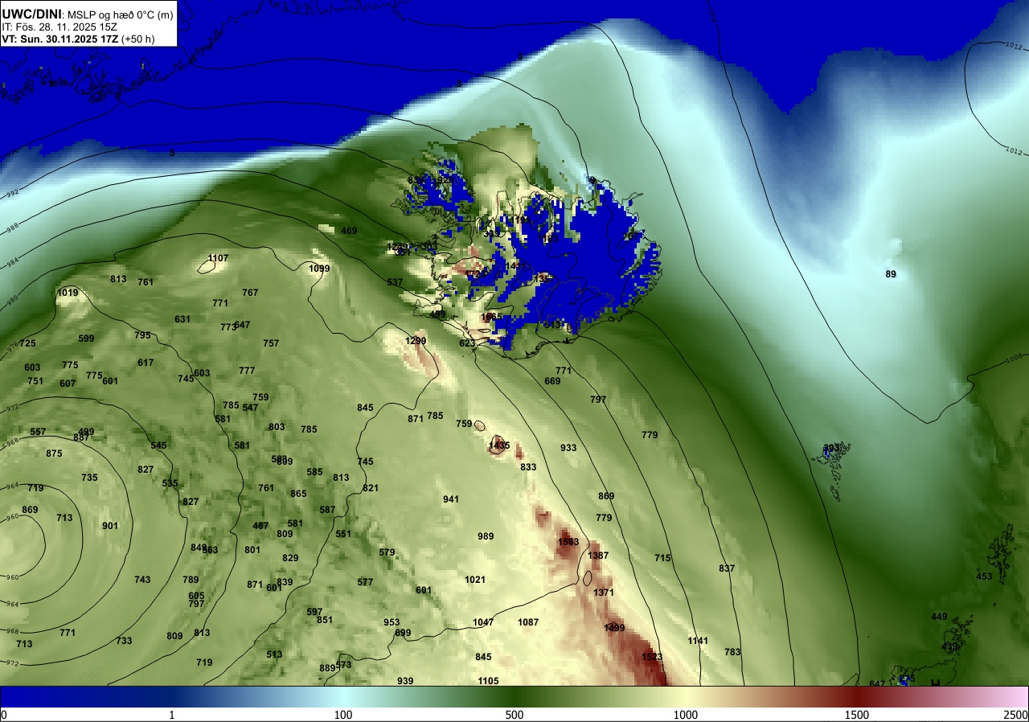Click the 795 height value
1029x722 pixels.
coord(142,335)
